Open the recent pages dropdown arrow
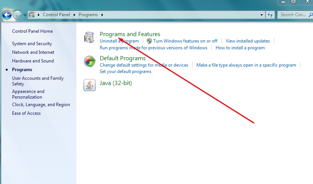 25,15
